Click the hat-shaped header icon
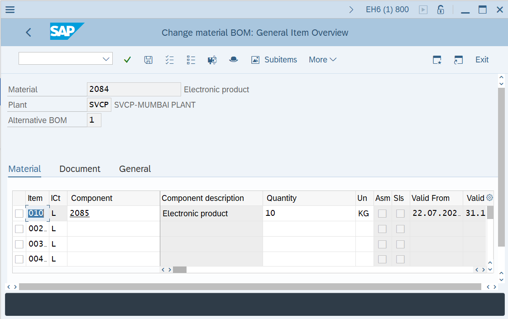The height and width of the screenshot is (319, 508). tap(234, 60)
